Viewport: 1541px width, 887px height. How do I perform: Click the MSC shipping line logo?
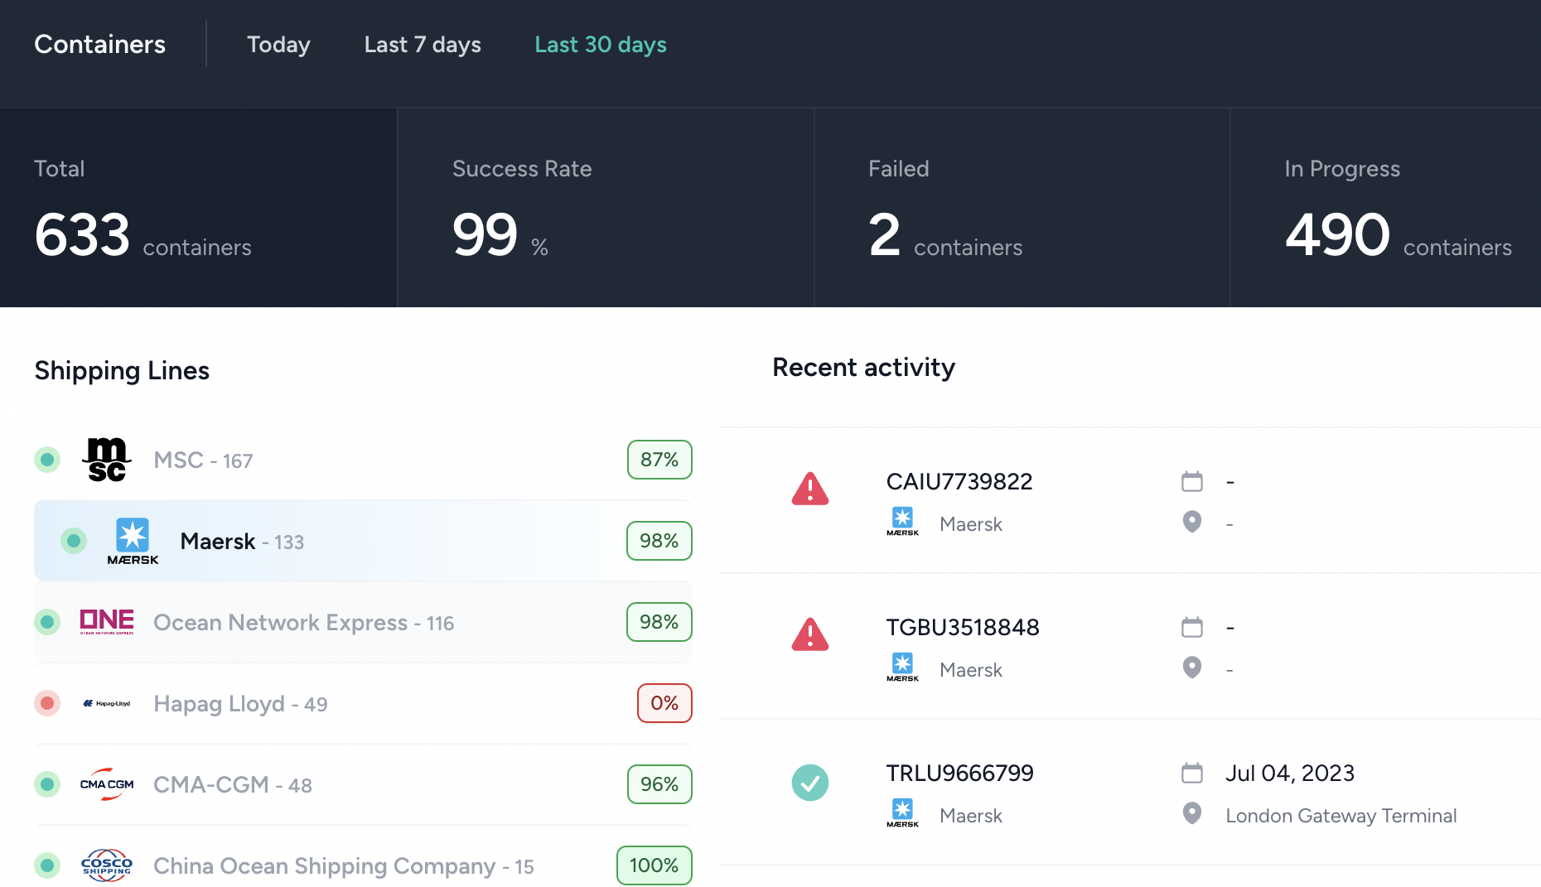click(107, 460)
